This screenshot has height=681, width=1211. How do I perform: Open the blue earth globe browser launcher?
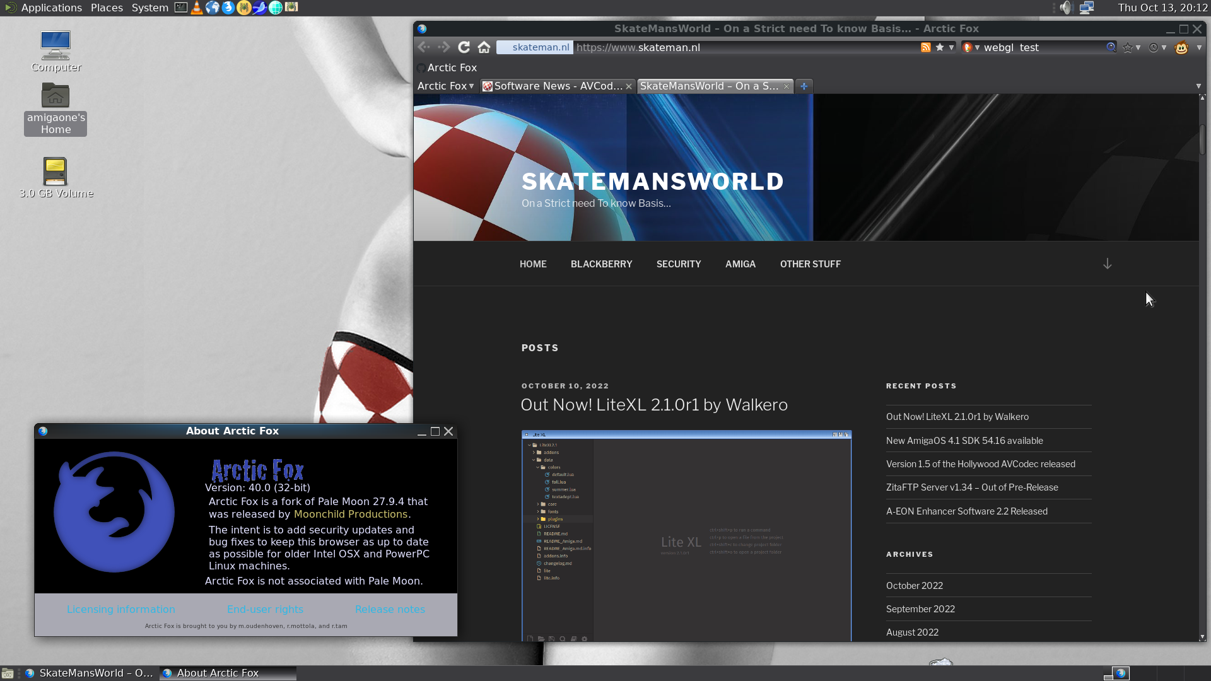[213, 8]
